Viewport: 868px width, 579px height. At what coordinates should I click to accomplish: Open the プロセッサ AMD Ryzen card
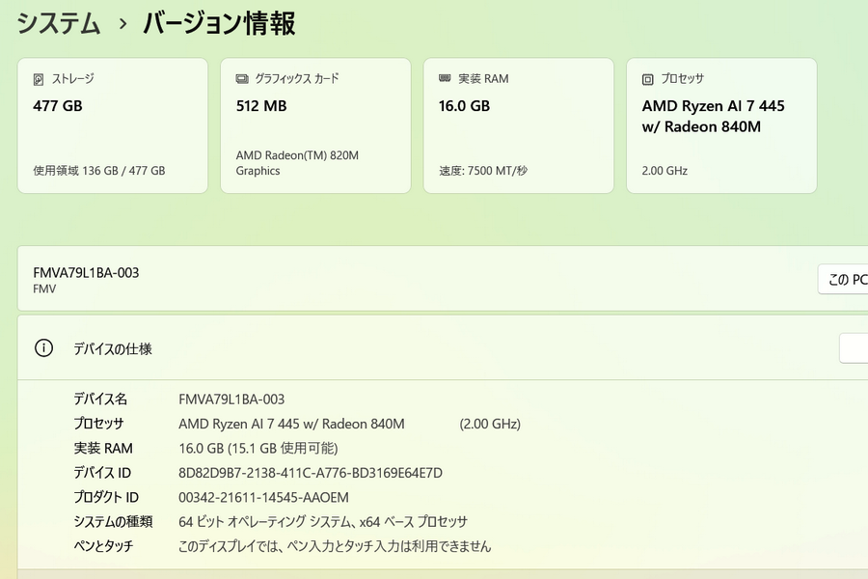coord(721,125)
